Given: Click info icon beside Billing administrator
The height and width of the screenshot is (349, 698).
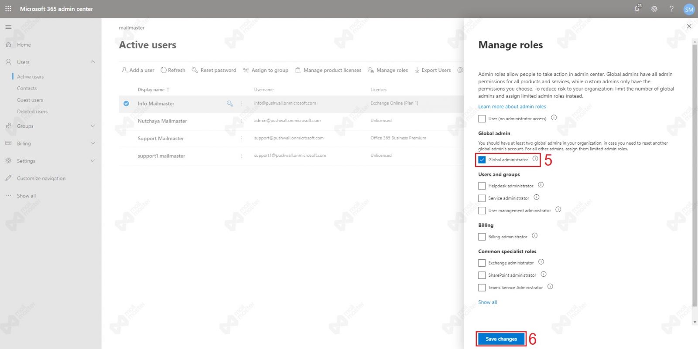Looking at the screenshot, I should pos(535,236).
